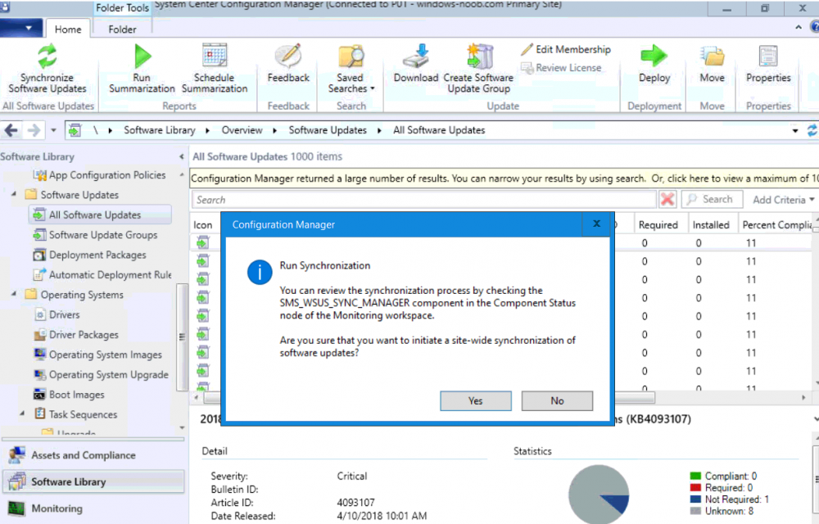
Task: Click the Synchronize Software Updates icon
Action: point(47,56)
